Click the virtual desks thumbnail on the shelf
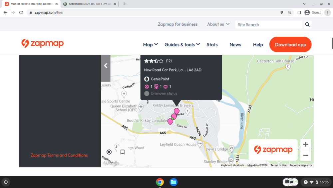The image size is (333, 188). pos(290,182)
